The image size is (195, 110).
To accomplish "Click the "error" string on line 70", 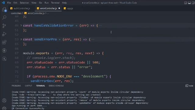I will pyautogui.click(x=84, y=67).
